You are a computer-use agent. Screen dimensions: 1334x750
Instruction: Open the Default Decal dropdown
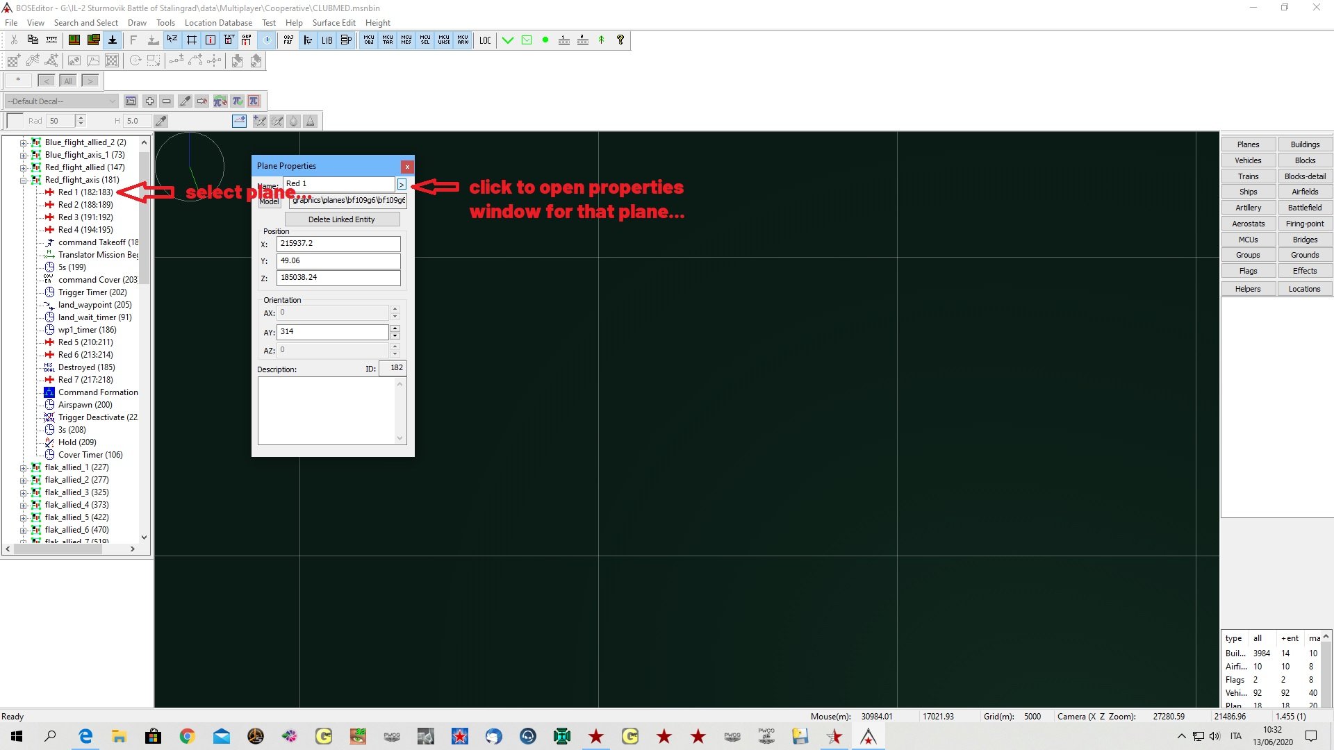(x=61, y=101)
